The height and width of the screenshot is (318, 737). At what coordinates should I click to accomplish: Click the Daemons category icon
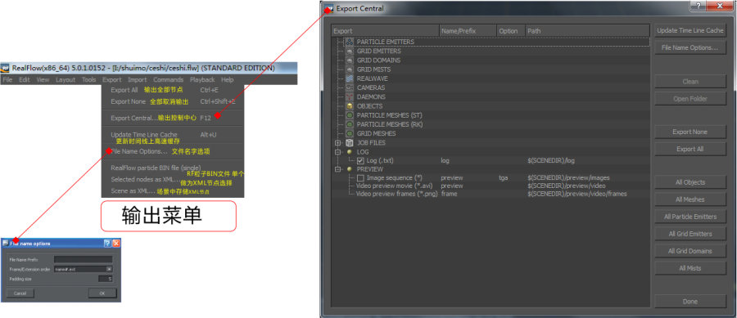(349, 96)
